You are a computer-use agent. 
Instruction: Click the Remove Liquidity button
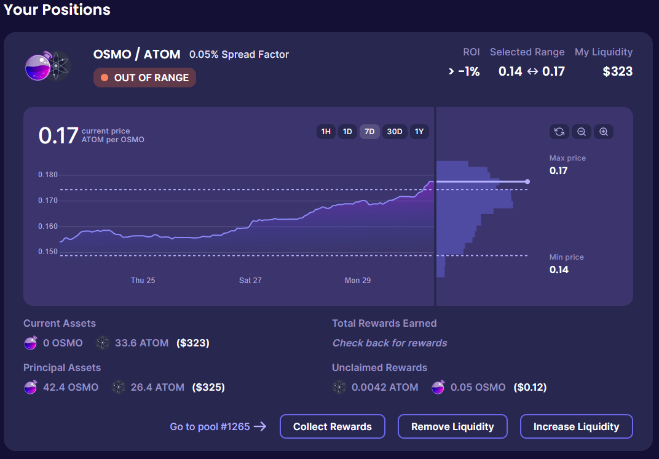[452, 426]
